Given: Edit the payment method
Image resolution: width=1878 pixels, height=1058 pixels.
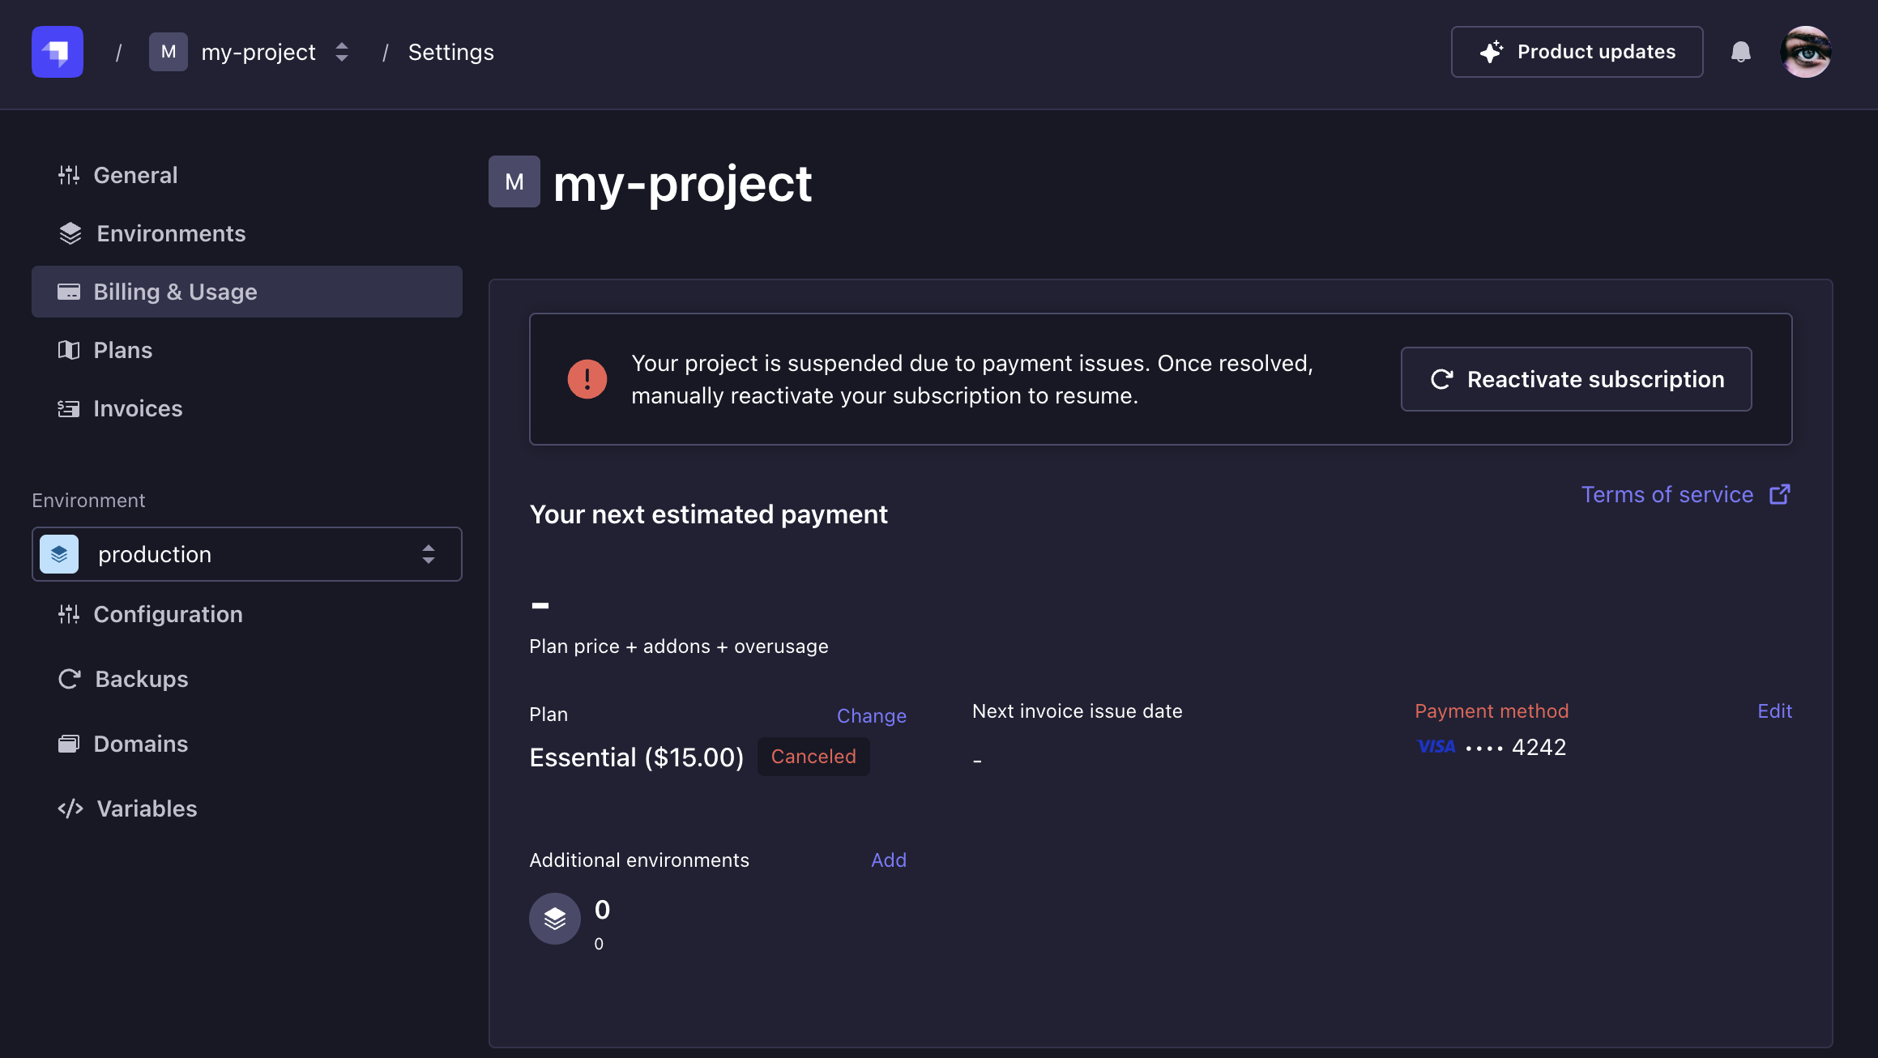Looking at the screenshot, I should point(1774,711).
